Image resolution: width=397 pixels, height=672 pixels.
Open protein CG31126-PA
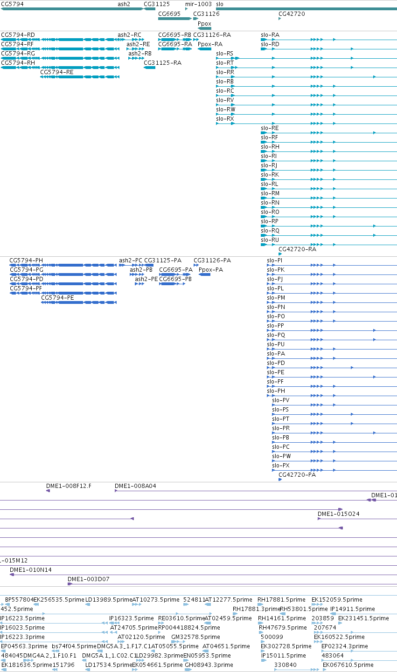coord(212,261)
